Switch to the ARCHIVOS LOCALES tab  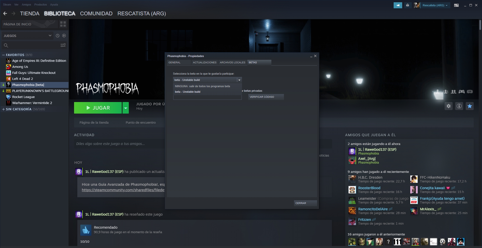(232, 62)
